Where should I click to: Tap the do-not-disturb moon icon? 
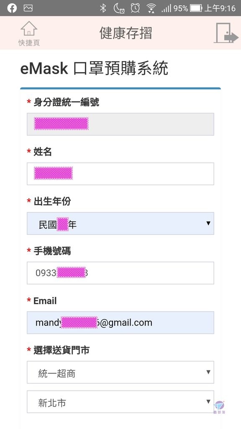[x=119, y=8]
